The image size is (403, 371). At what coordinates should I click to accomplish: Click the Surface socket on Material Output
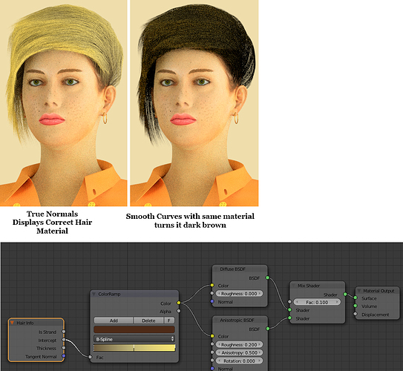pos(356,298)
